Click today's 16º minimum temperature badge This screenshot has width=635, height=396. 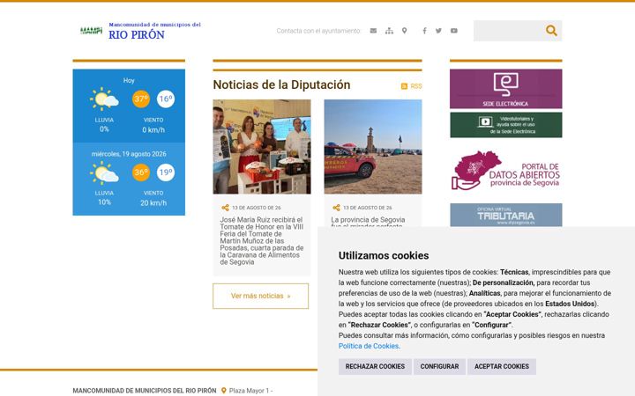coord(166,99)
